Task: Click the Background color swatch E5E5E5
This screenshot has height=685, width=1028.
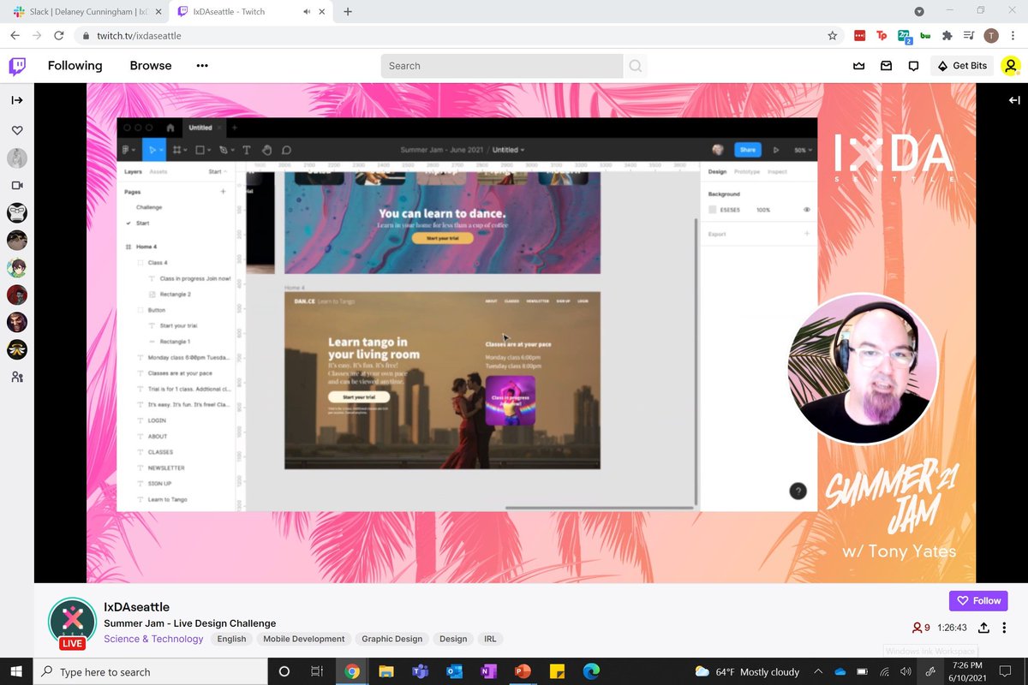Action: pyautogui.click(x=713, y=210)
